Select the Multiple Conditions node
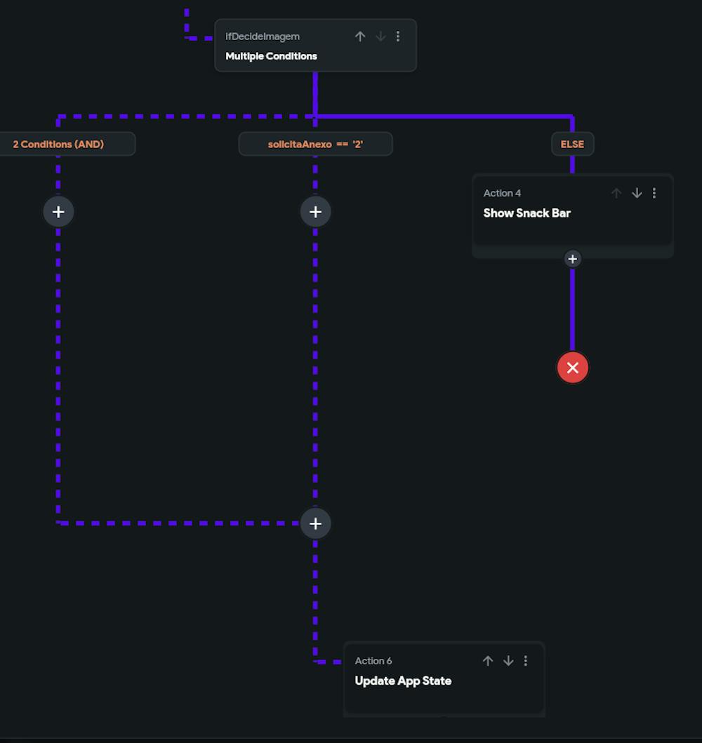The width and height of the screenshot is (702, 743). click(271, 55)
